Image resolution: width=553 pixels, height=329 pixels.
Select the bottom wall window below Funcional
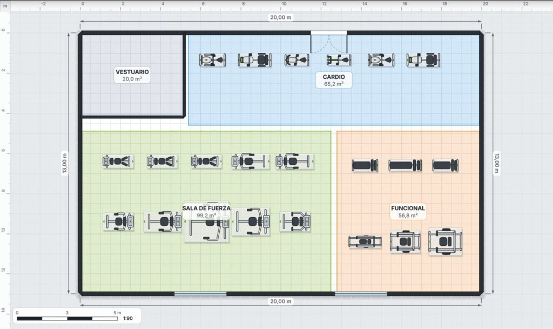(361, 294)
